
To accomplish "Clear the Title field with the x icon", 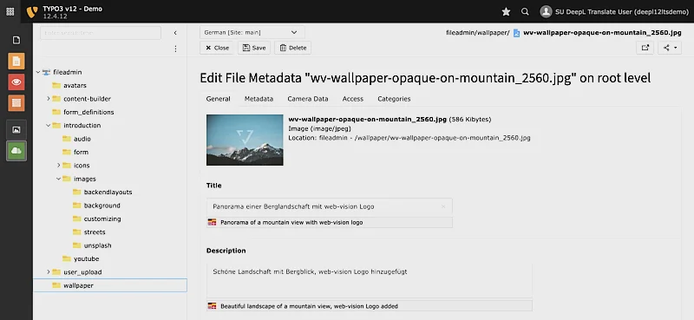I will [443, 206].
